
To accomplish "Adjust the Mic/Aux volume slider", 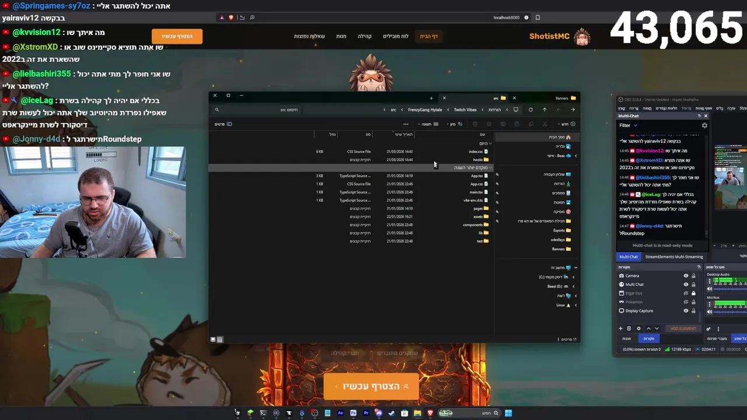I will pyautogui.click(x=729, y=311).
